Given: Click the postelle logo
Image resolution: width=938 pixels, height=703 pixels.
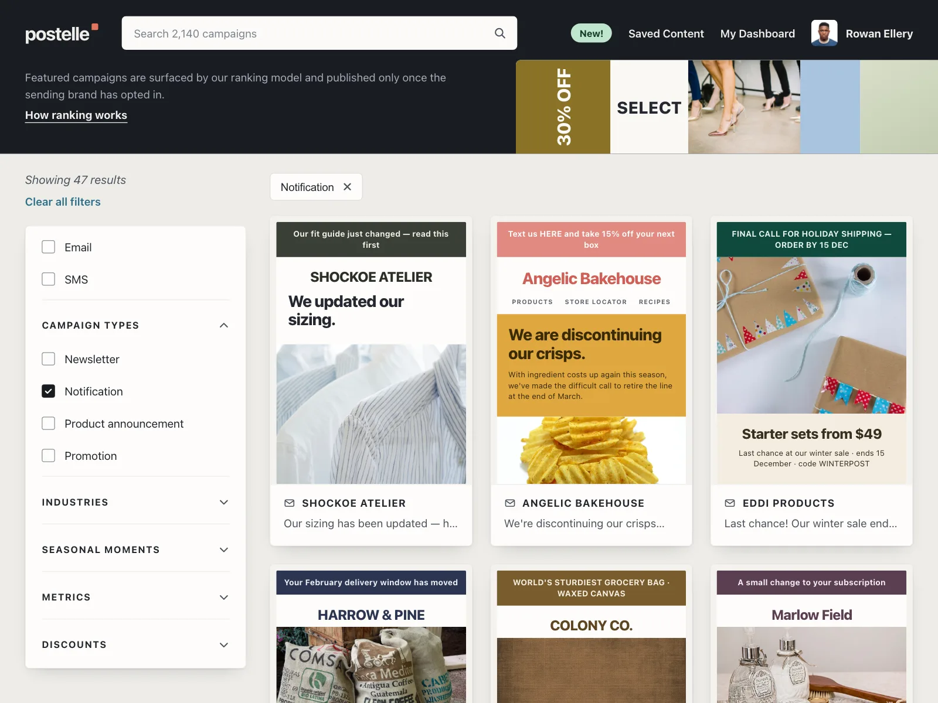Looking at the screenshot, I should pyautogui.click(x=62, y=33).
